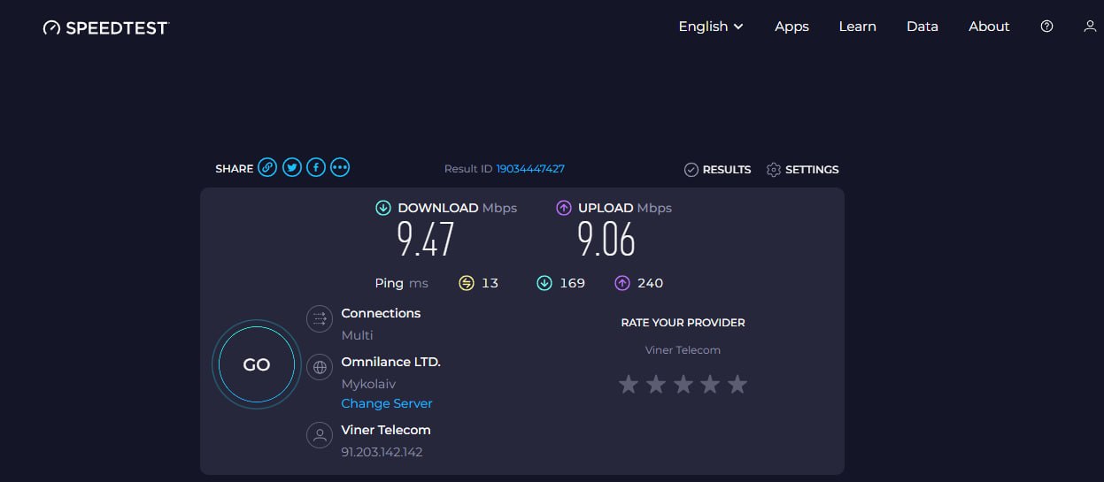1104x482 pixels.
Task: Open the Apps menu
Action: click(791, 27)
